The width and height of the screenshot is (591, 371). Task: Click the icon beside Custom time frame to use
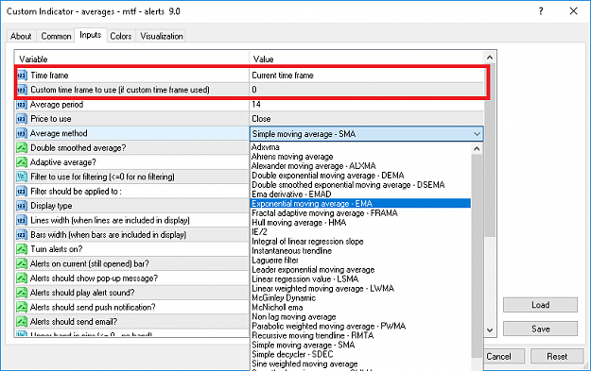pyautogui.click(x=22, y=90)
